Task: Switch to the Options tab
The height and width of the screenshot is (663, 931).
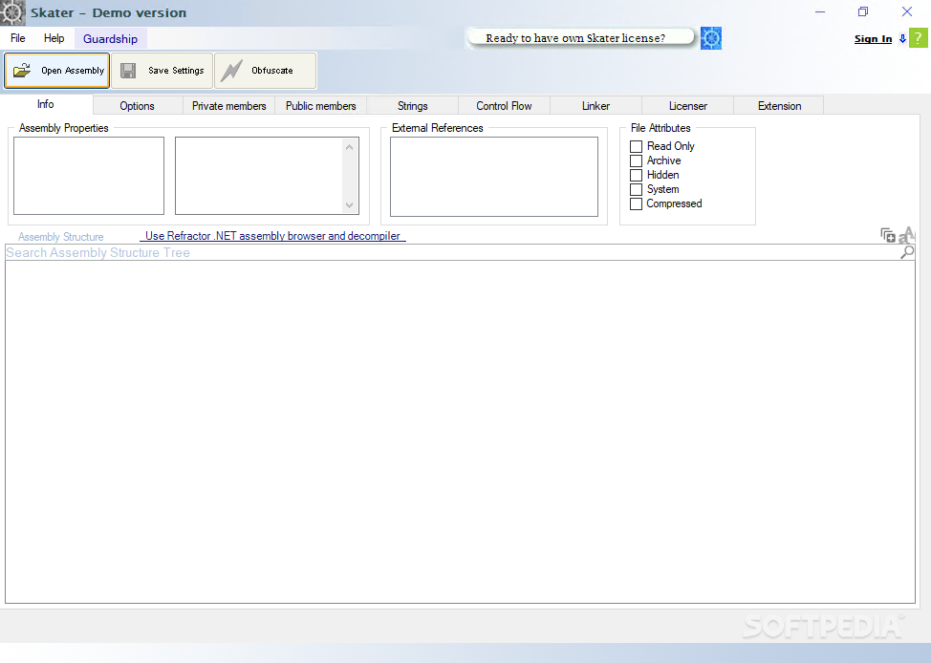Action: tap(137, 106)
